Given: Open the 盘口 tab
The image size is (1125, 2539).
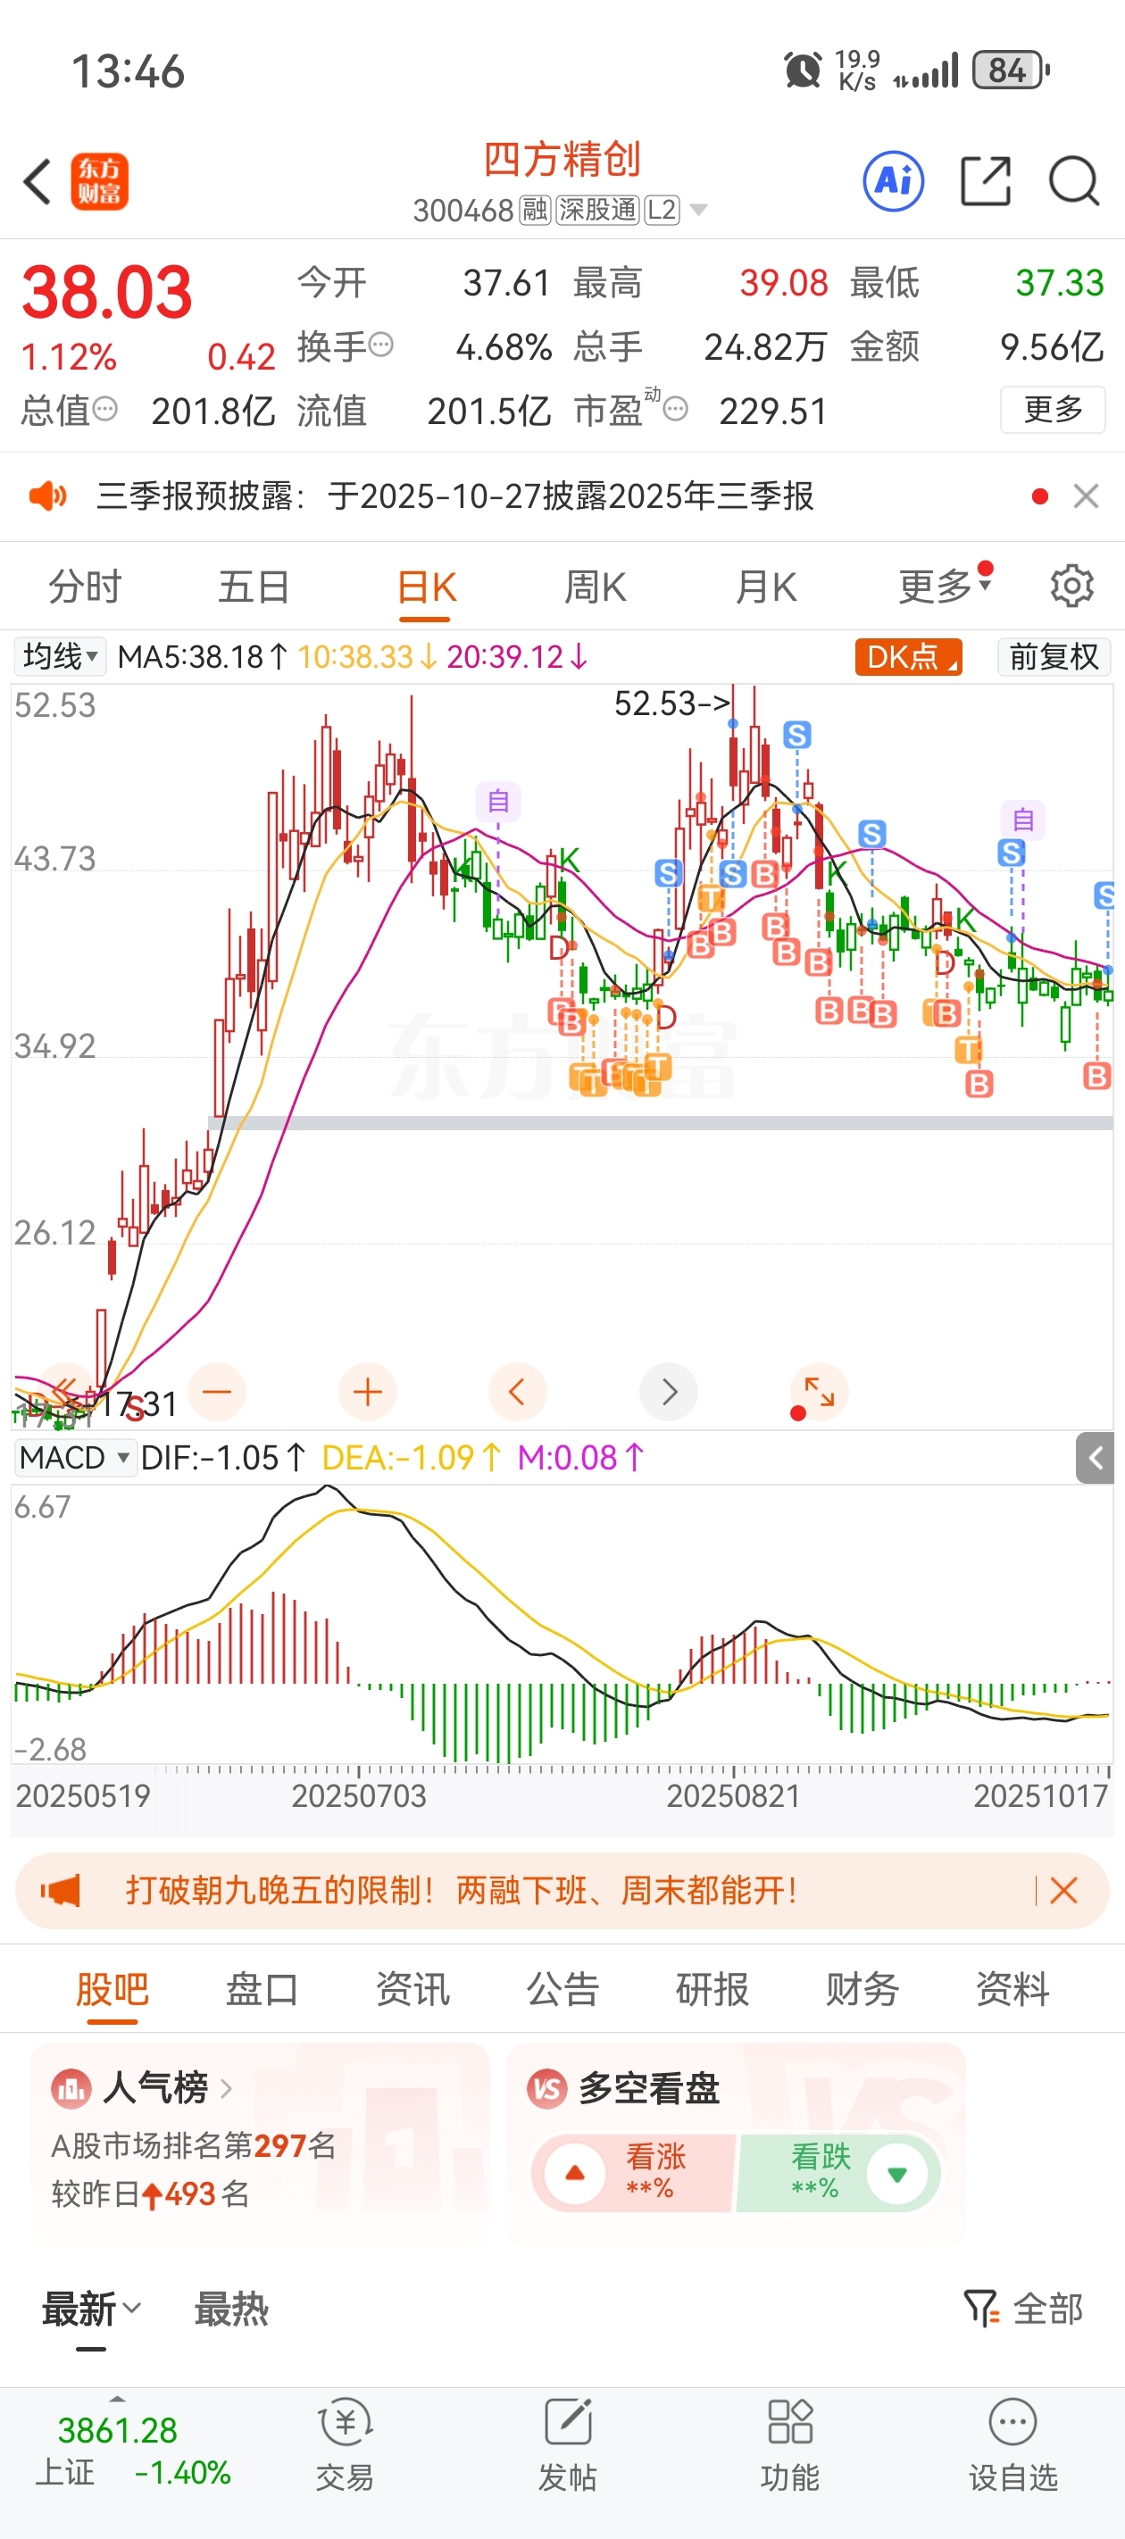Looking at the screenshot, I should tap(262, 1989).
